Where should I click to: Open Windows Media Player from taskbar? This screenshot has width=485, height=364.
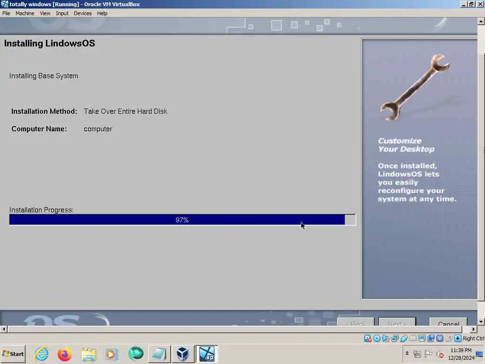112,354
